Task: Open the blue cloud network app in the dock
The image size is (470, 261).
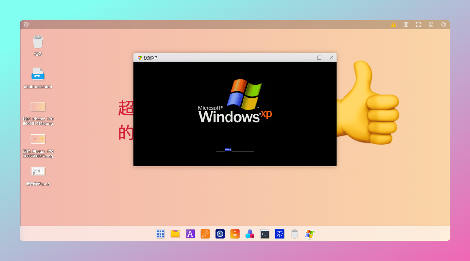Action: (279, 234)
